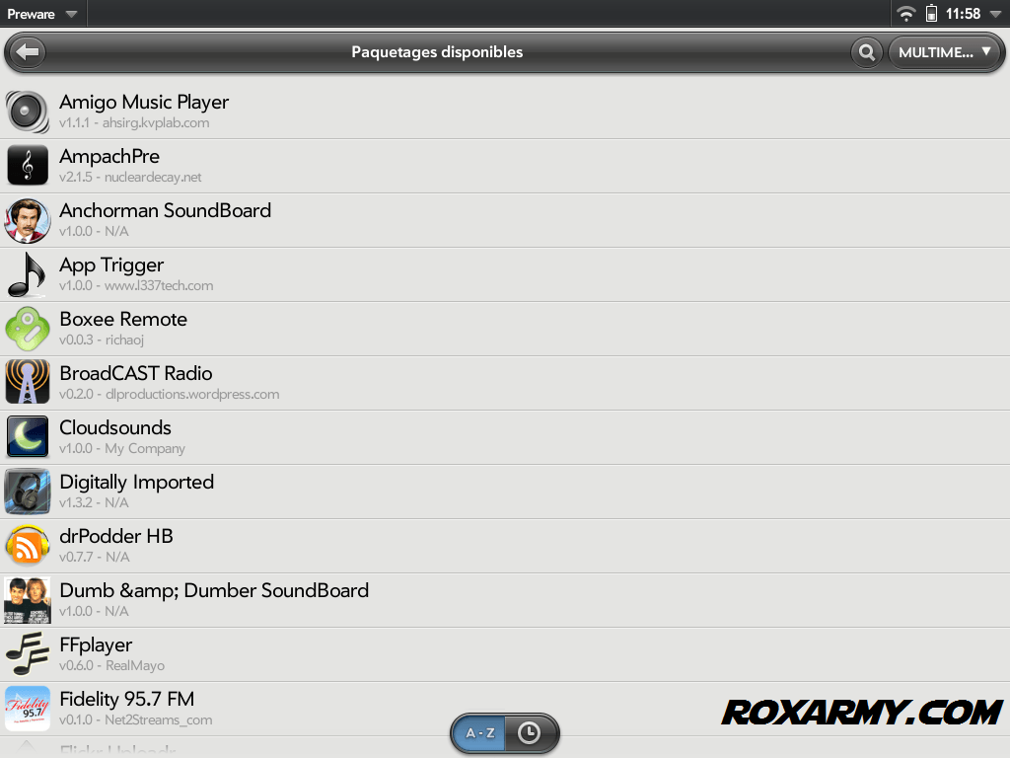Image resolution: width=1010 pixels, height=758 pixels.
Task: Open Fidelity 95.7 FM package
Action: click(x=505, y=709)
